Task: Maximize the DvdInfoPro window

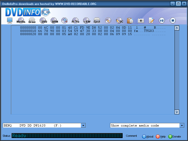Action: [x=178, y=4]
